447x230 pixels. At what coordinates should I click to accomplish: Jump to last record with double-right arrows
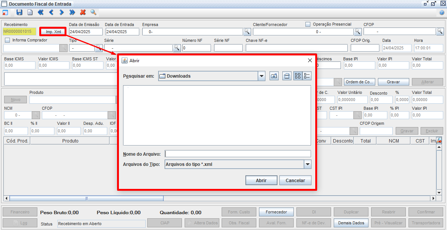pos(72,12)
